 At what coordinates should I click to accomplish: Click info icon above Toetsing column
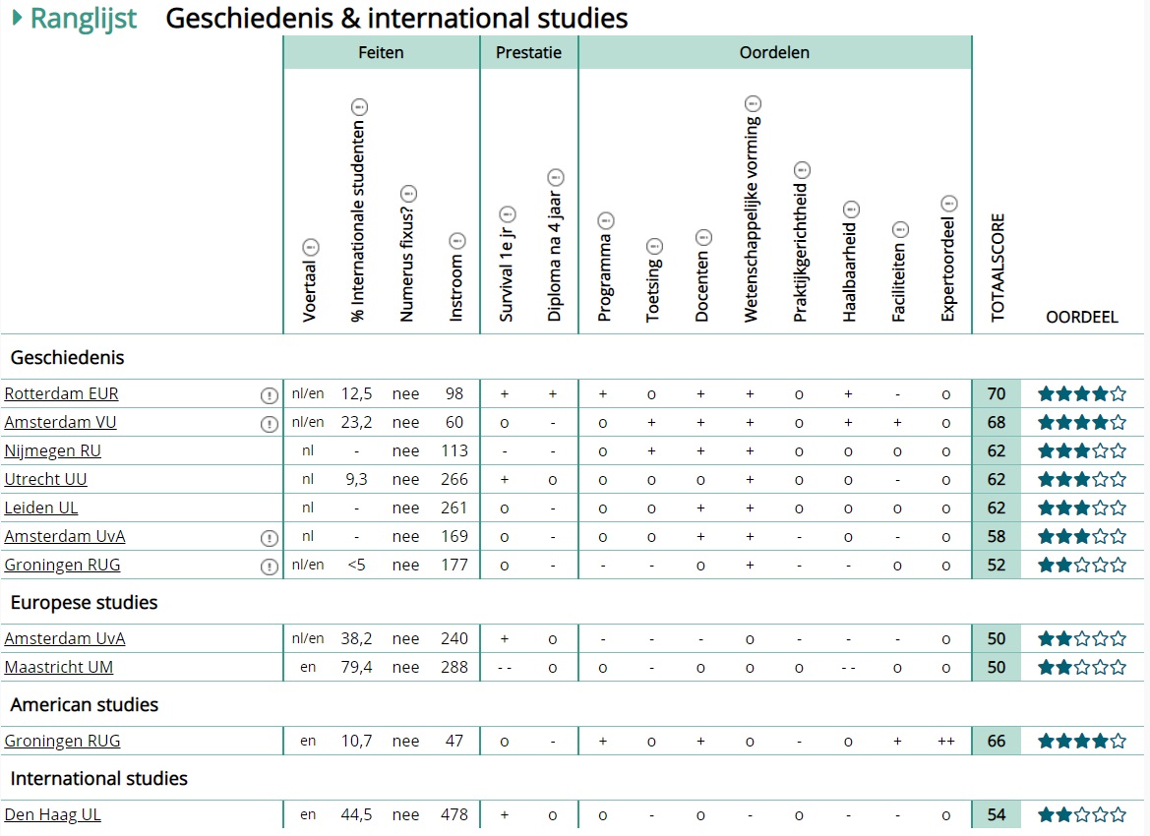pos(654,247)
